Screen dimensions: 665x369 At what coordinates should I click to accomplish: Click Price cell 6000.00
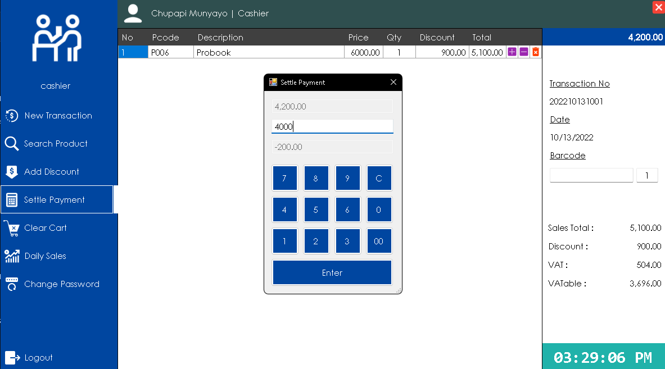click(x=364, y=52)
